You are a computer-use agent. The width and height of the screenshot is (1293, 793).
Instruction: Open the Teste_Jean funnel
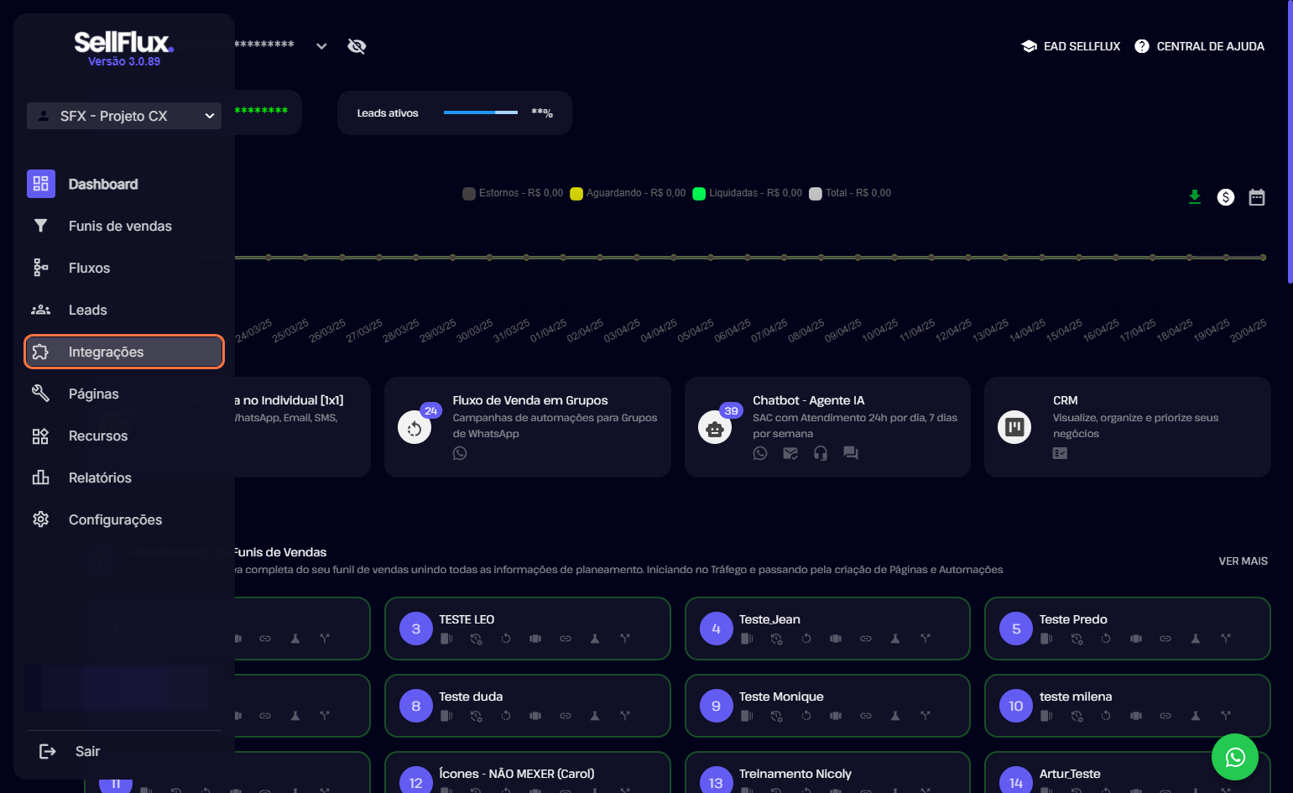click(x=827, y=629)
